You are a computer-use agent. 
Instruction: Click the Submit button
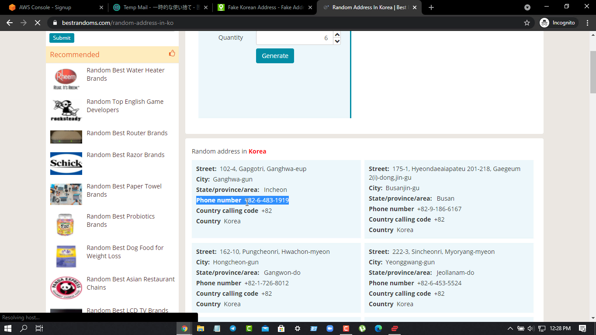(x=62, y=38)
